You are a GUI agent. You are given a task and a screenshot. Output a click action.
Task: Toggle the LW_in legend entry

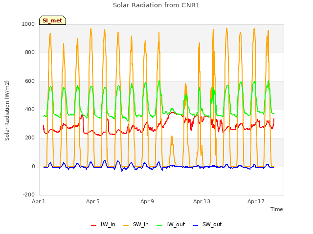pyautogui.click(x=103, y=224)
